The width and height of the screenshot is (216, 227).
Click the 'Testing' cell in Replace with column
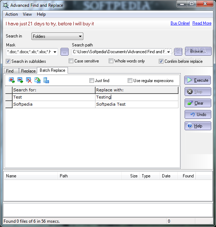coord(137,97)
